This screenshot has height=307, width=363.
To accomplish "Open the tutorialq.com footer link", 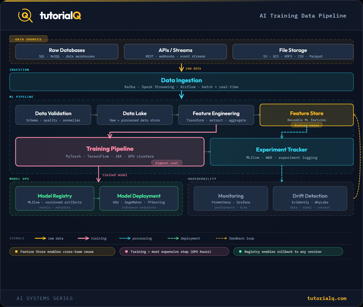I will point(327,298).
